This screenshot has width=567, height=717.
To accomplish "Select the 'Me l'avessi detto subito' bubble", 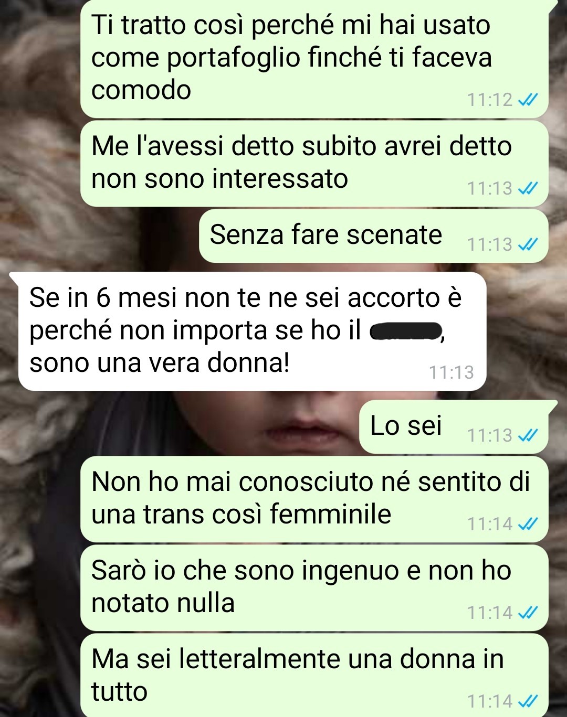I will click(314, 164).
